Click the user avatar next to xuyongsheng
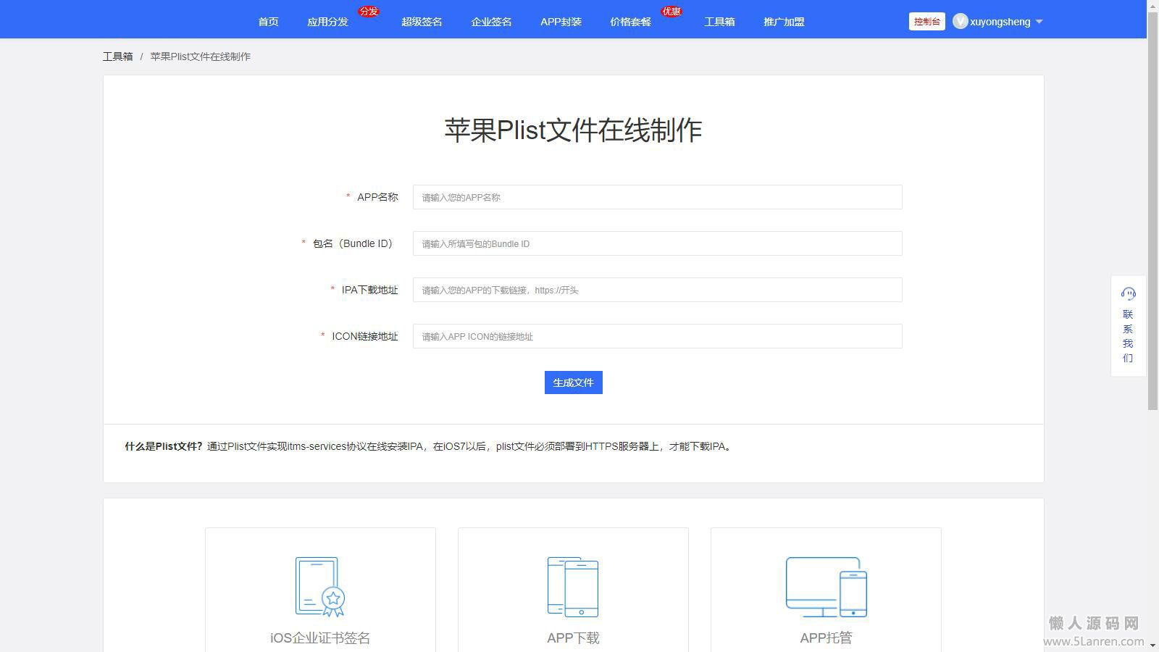Screen dimensions: 1159x652 pos(961,22)
